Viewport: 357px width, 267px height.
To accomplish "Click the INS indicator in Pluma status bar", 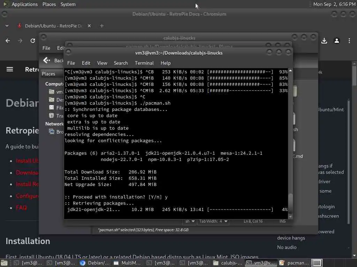I will [x=282, y=221].
